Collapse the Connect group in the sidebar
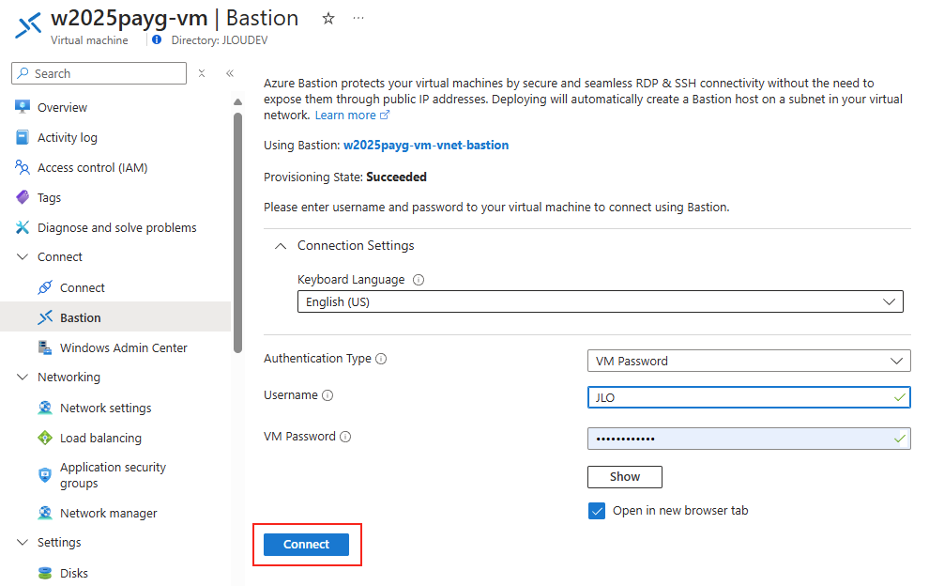 (23, 256)
